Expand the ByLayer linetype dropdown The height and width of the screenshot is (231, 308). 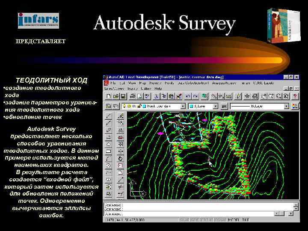point(287,106)
